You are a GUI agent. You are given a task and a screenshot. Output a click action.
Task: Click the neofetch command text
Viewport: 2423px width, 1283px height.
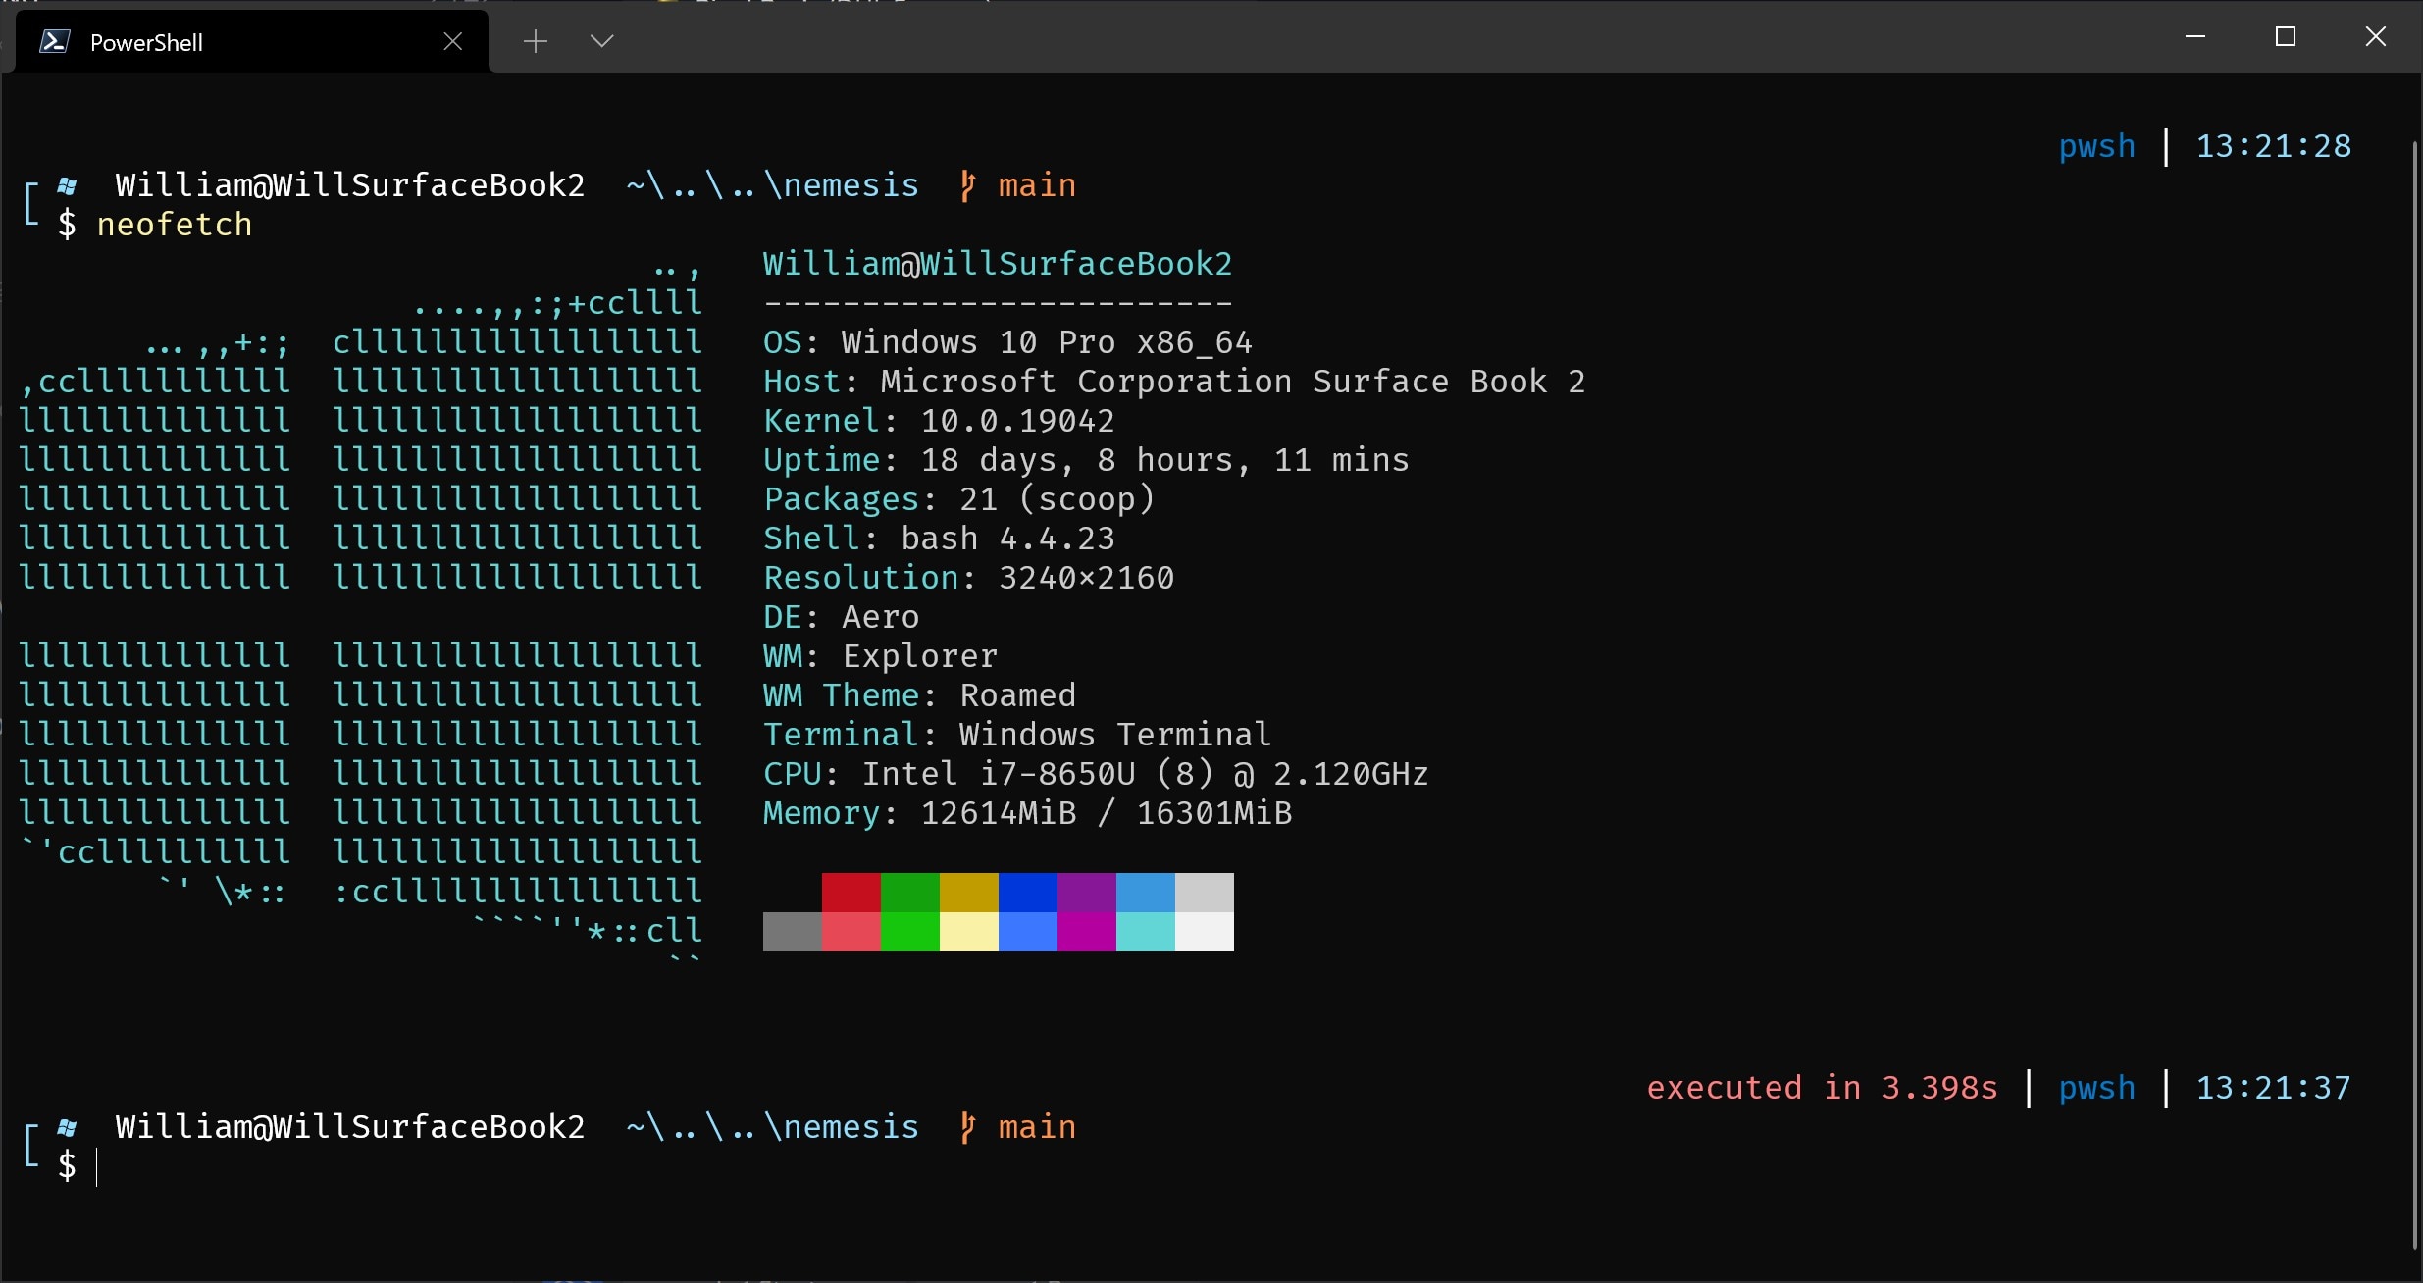[177, 225]
